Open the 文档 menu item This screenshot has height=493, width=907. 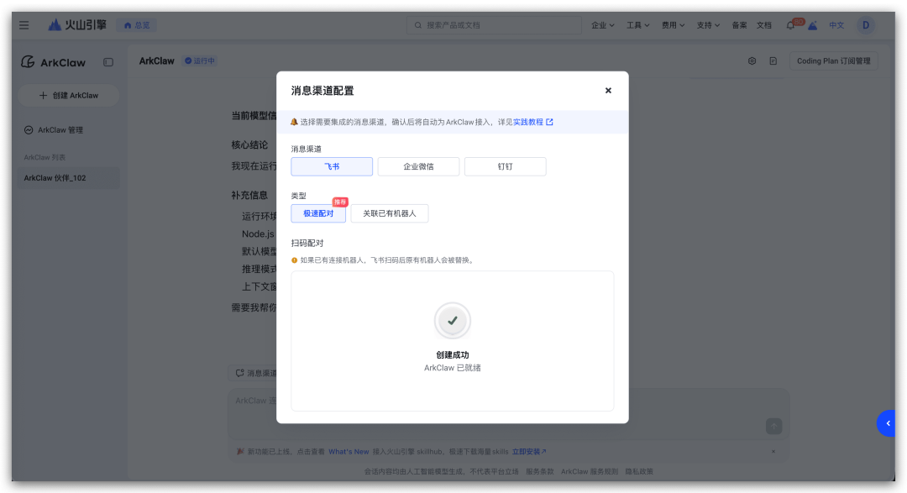(x=763, y=25)
